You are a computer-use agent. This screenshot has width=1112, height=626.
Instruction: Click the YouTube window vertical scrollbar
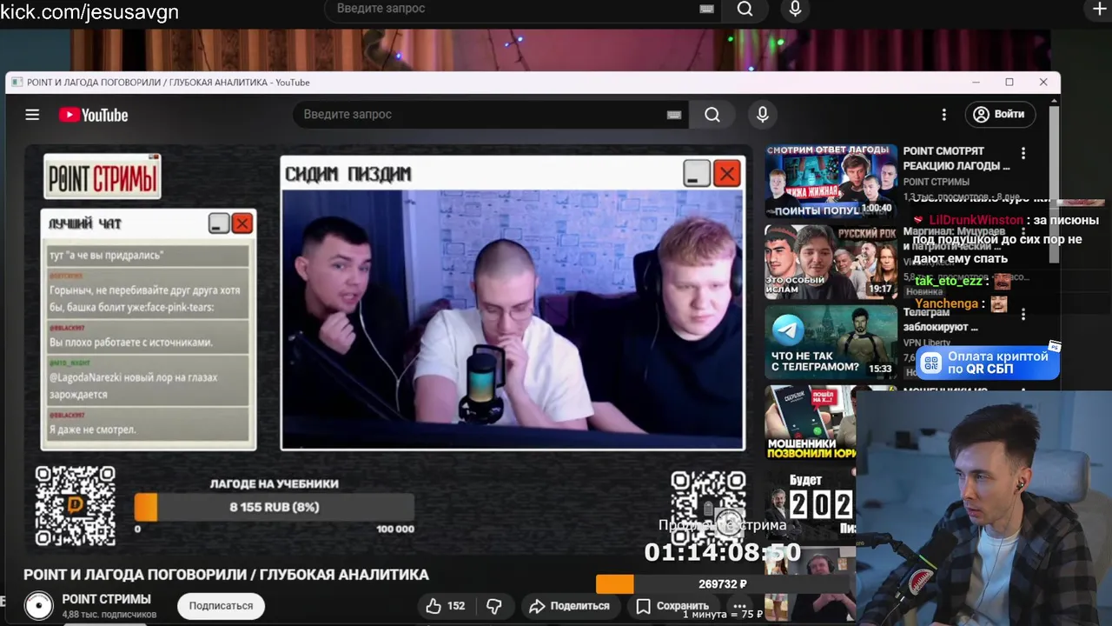click(x=1055, y=183)
